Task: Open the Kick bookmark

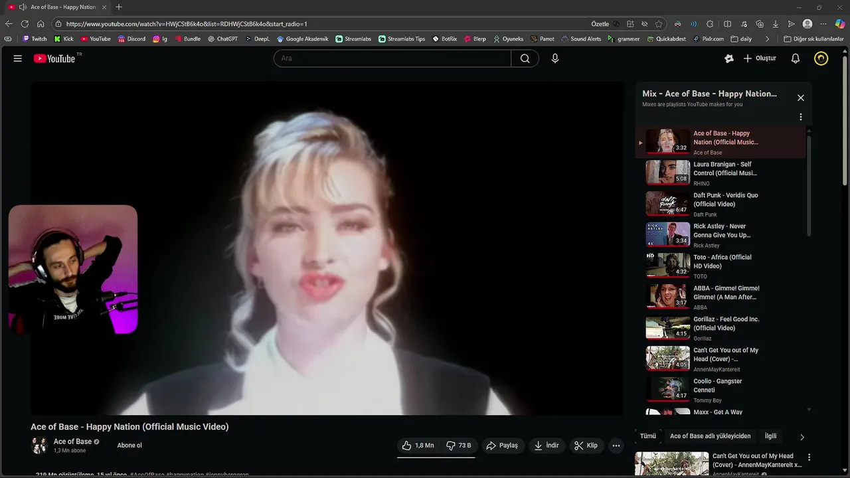Action: [x=64, y=39]
